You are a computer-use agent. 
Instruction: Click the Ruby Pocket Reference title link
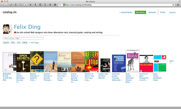tap(130, 78)
